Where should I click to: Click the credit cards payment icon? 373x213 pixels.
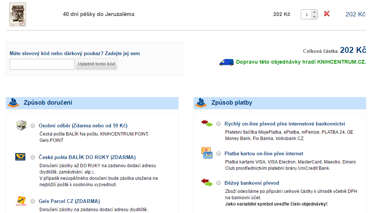click(207, 153)
